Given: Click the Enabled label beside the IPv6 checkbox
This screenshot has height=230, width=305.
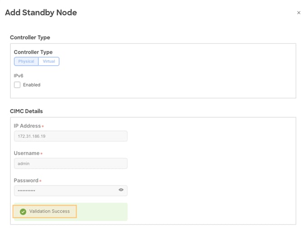Looking at the screenshot, I should click(x=32, y=85).
